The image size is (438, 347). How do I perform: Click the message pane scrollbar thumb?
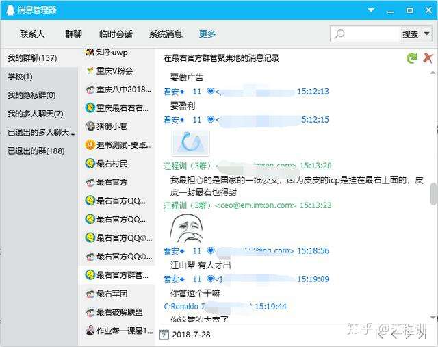[x=433, y=194]
